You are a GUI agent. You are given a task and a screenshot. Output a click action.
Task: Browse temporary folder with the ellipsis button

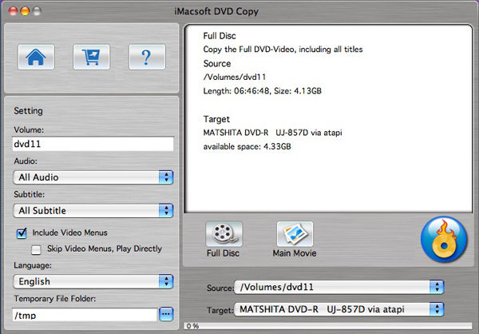tap(166, 314)
